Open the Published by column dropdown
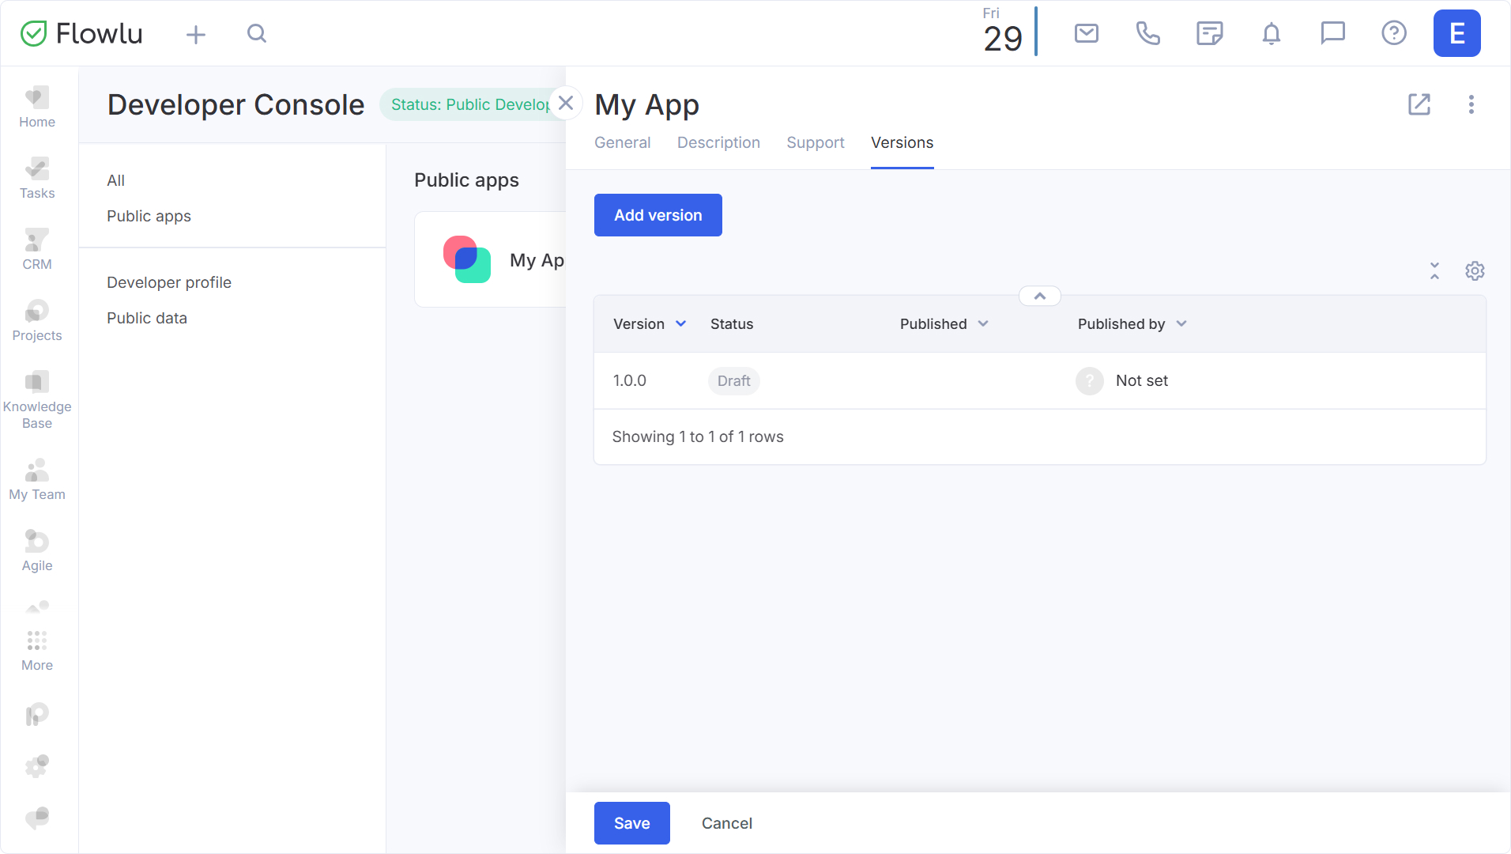Image resolution: width=1511 pixels, height=854 pixels. click(x=1181, y=324)
